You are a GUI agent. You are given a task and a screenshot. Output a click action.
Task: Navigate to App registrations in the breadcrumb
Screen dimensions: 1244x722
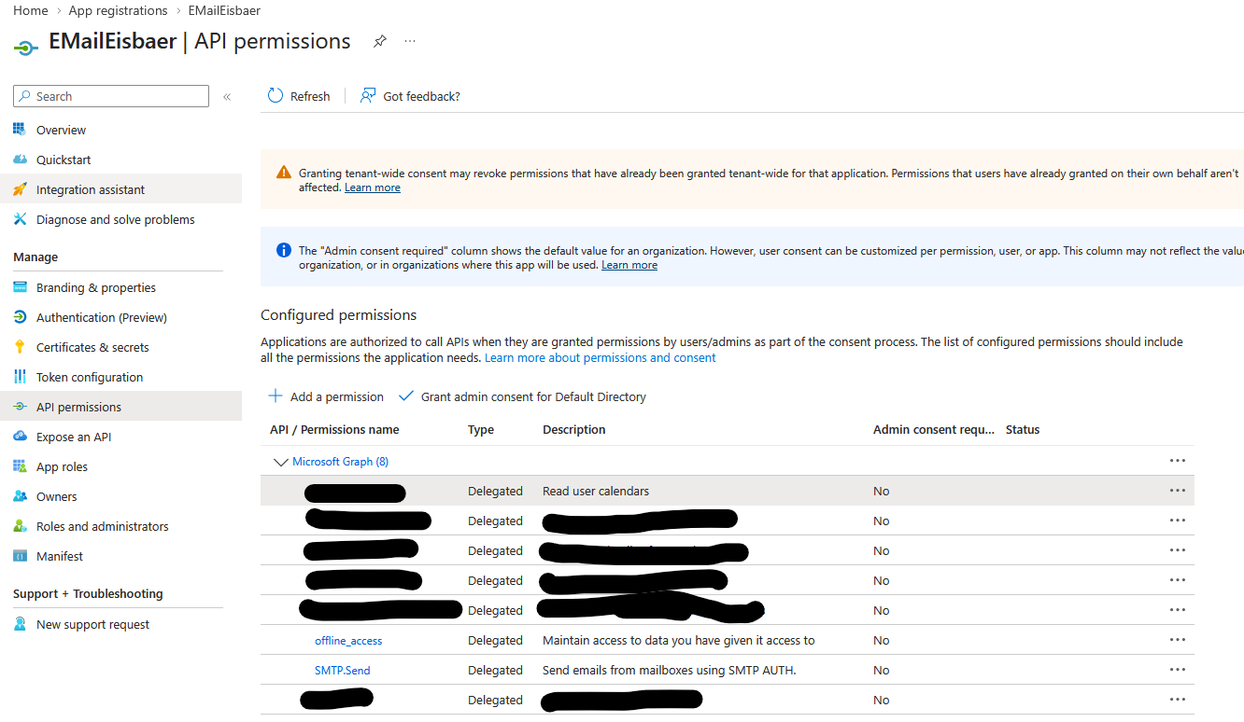pos(118,10)
